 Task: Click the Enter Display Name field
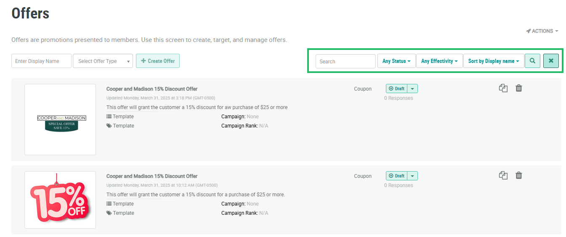pyautogui.click(x=41, y=61)
